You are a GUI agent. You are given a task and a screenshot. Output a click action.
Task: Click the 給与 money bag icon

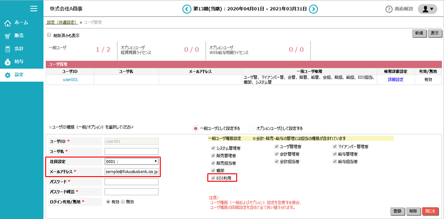[7, 62]
